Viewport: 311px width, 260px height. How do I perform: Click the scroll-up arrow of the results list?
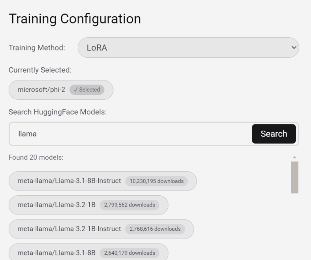point(294,157)
